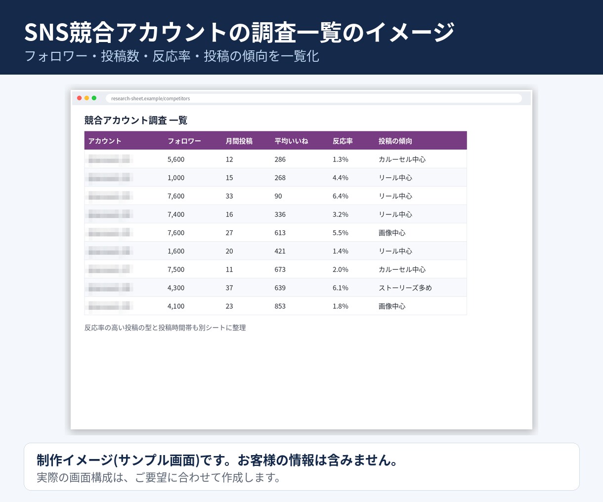Click the monthly posts value 23
603x502 pixels.
pos(229,306)
